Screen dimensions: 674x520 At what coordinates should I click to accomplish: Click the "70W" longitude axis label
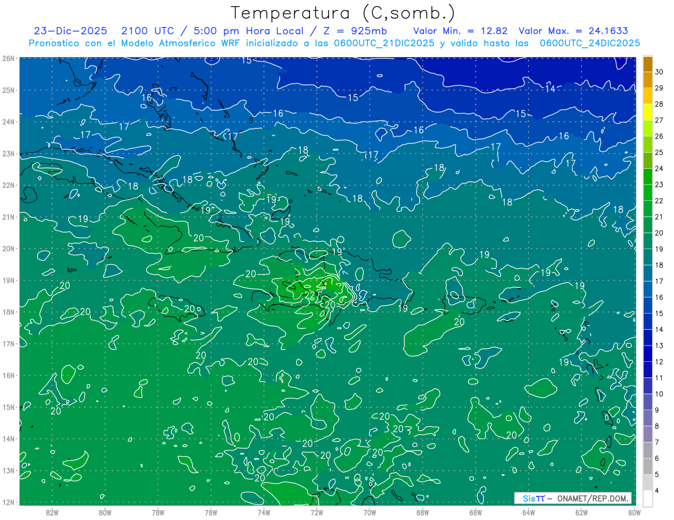tap(370, 512)
